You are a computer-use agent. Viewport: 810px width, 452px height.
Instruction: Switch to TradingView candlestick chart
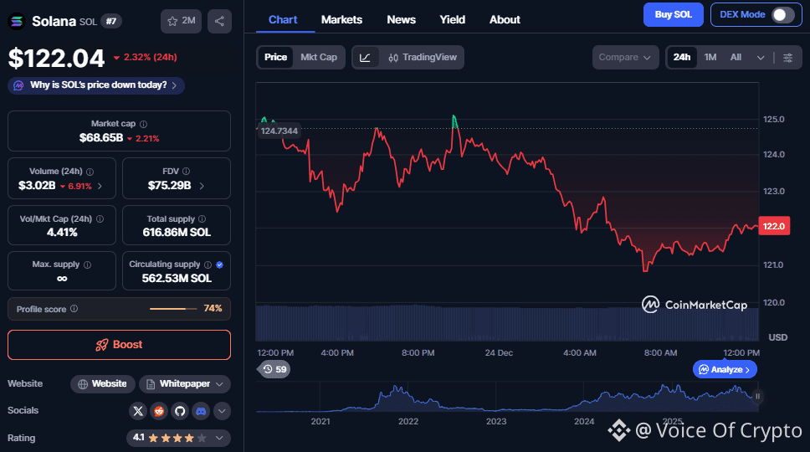coord(422,57)
